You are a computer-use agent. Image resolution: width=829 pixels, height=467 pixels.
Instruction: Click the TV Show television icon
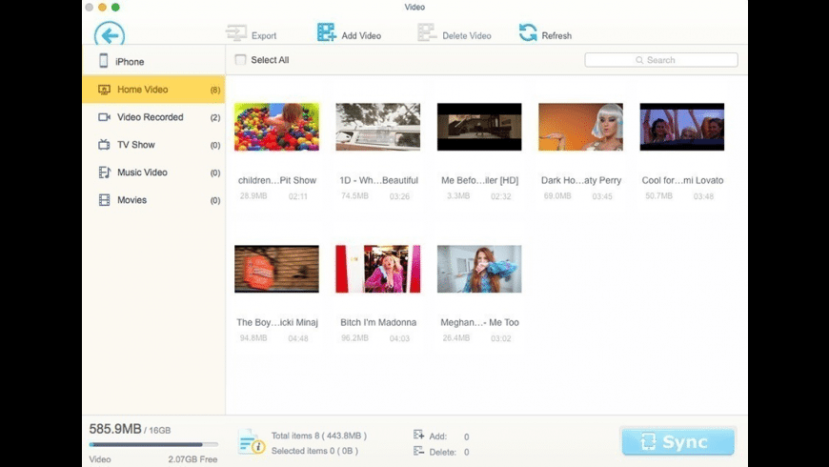(104, 144)
